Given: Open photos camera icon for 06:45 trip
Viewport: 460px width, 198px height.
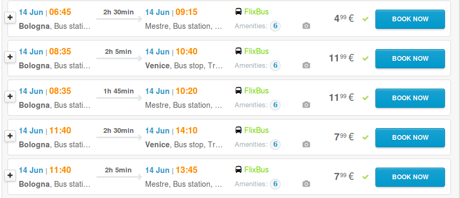Looking at the screenshot, I should 306,26.
